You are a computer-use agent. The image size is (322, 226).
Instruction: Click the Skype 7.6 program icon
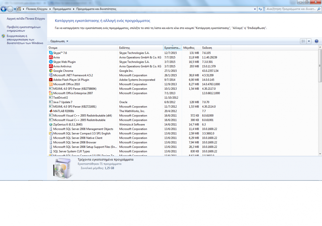(51, 53)
